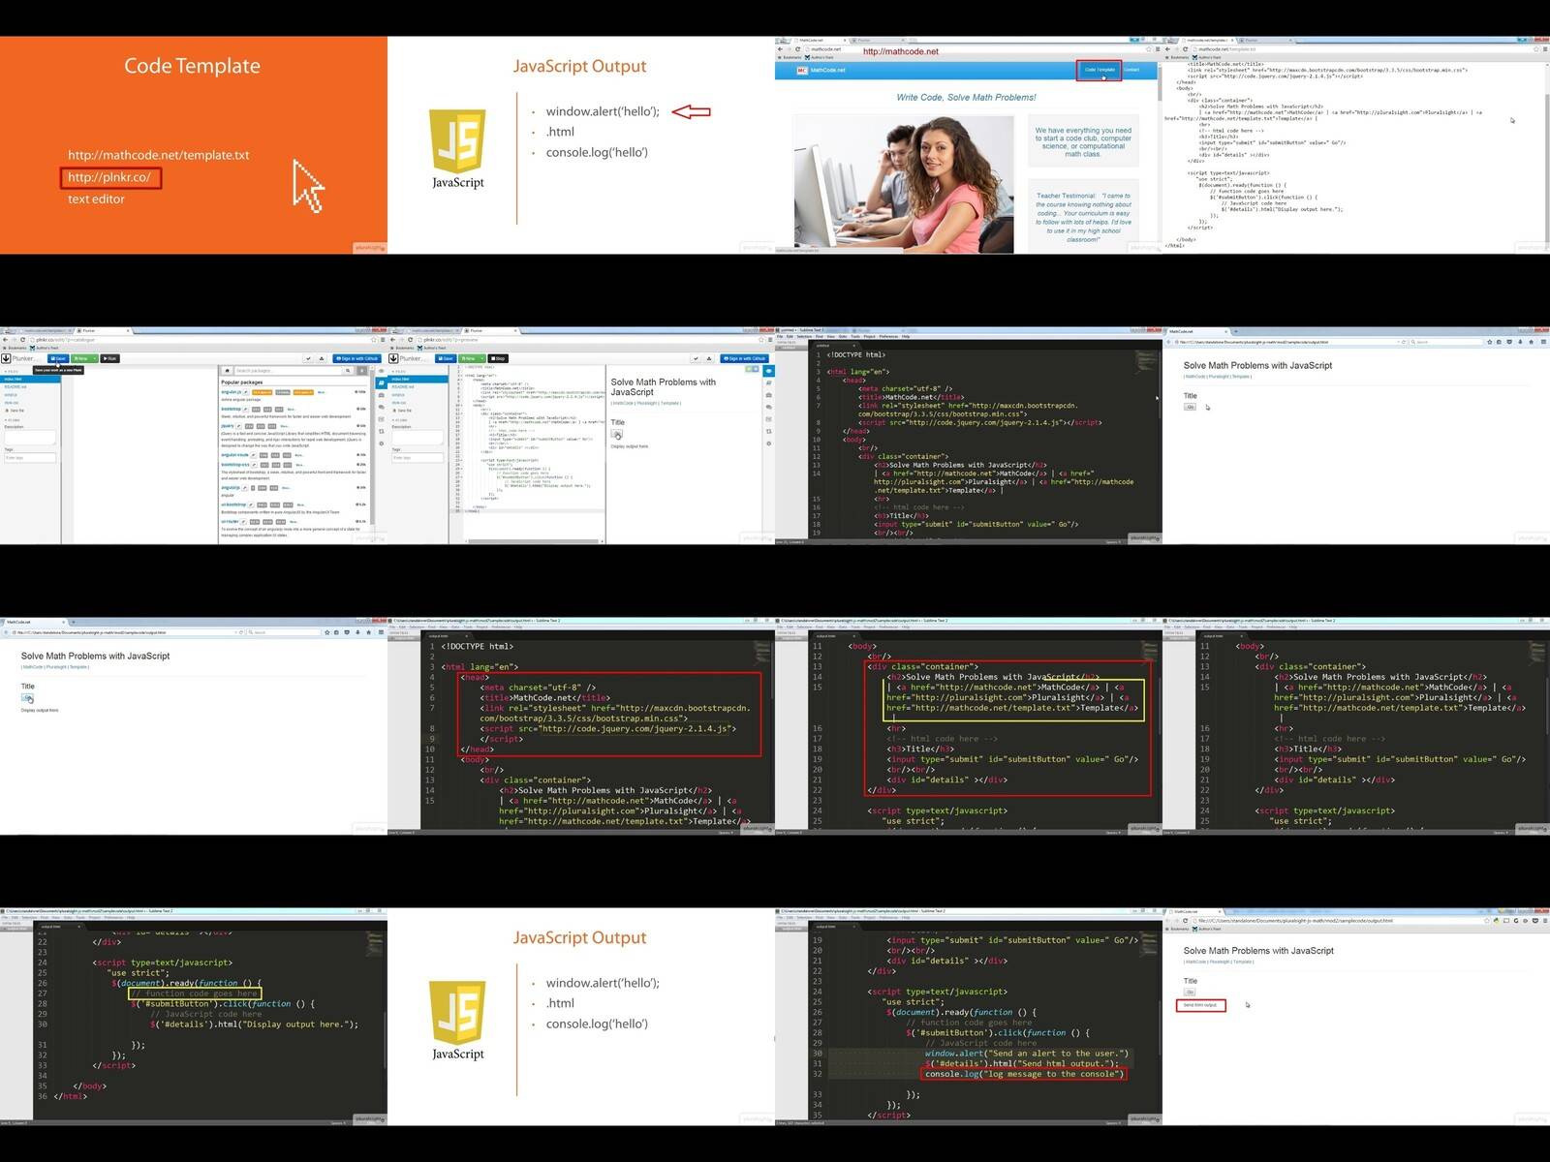Click Save in the Plunker catalogue window

pyautogui.click(x=58, y=358)
